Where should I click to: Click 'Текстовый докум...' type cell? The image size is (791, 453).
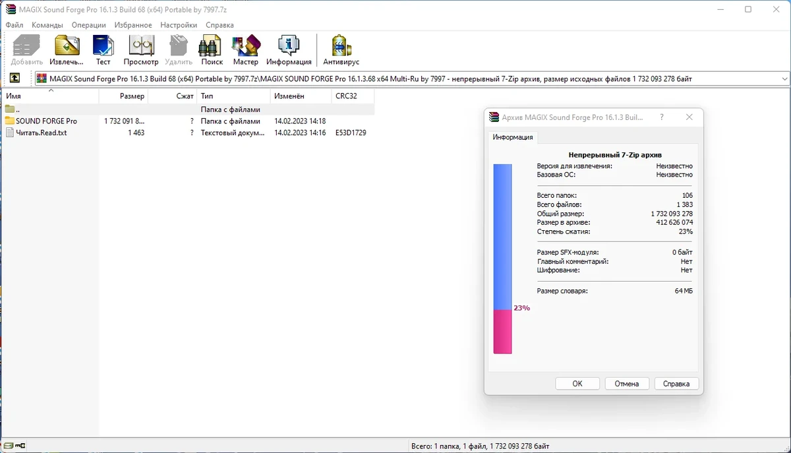pos(233,133)
